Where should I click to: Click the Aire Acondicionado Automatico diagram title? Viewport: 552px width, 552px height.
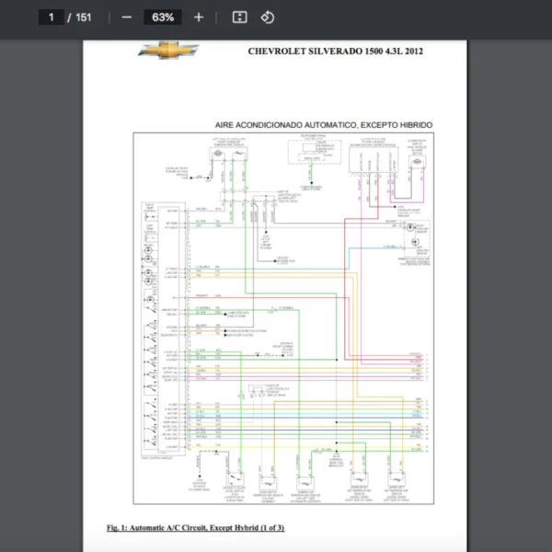323,125
